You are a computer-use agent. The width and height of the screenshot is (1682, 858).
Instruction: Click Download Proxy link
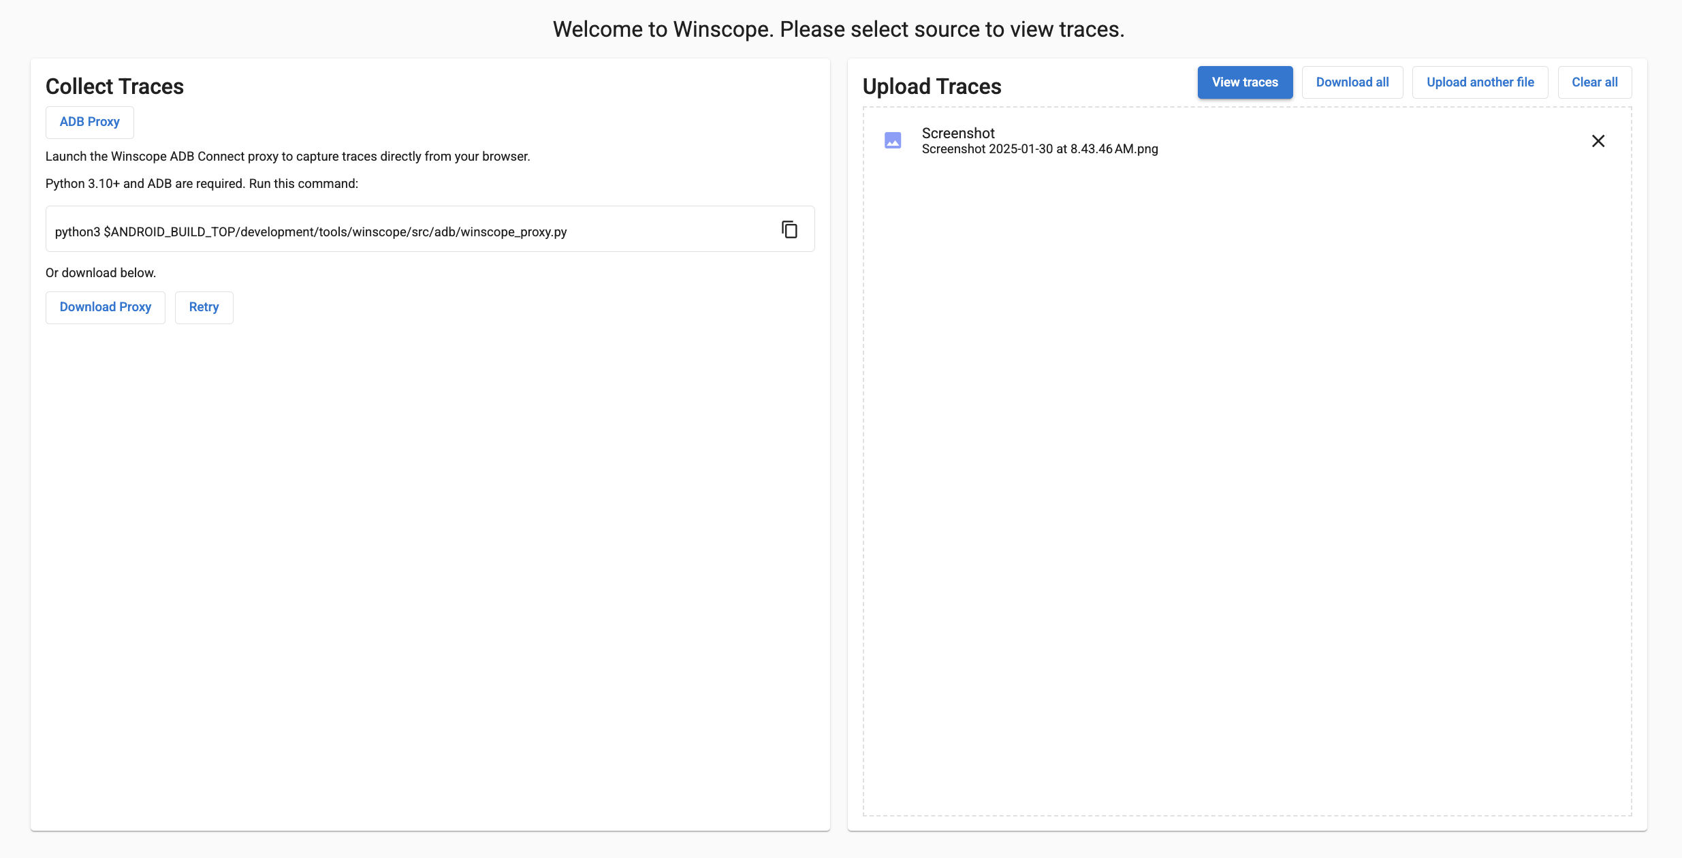[105, 307]
